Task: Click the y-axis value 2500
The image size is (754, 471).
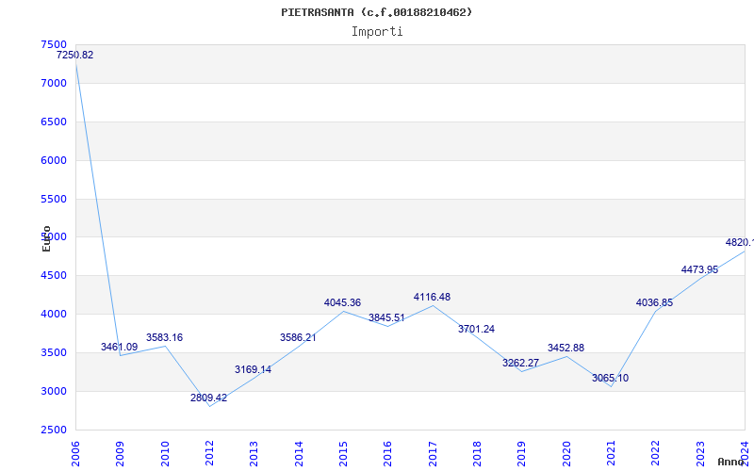Action: click(54, 430)
